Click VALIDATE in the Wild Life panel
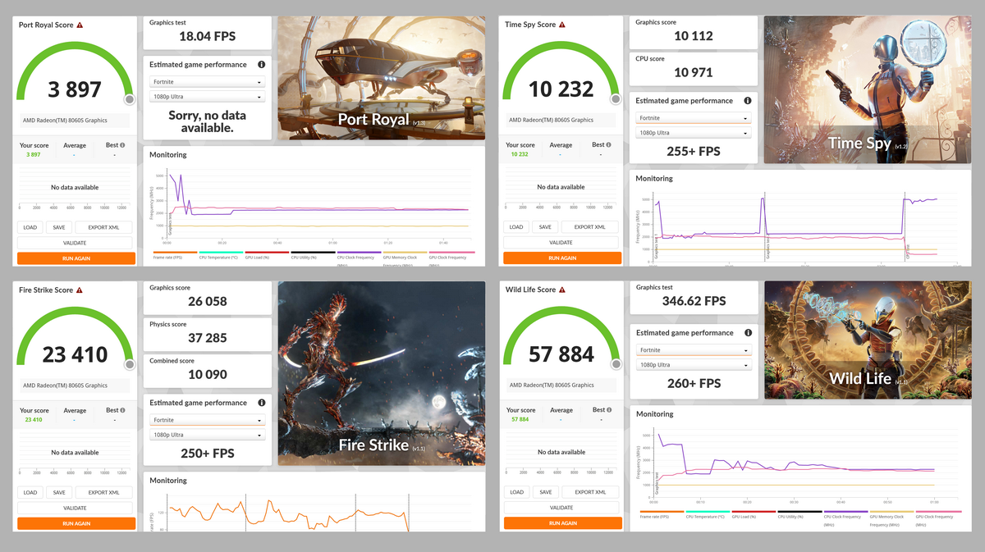This screenshot has height=552, width=985. click(x=561, y=508)
